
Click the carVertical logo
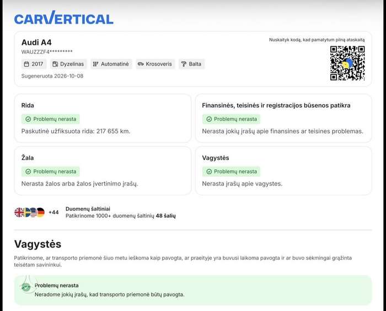point(64,18)
